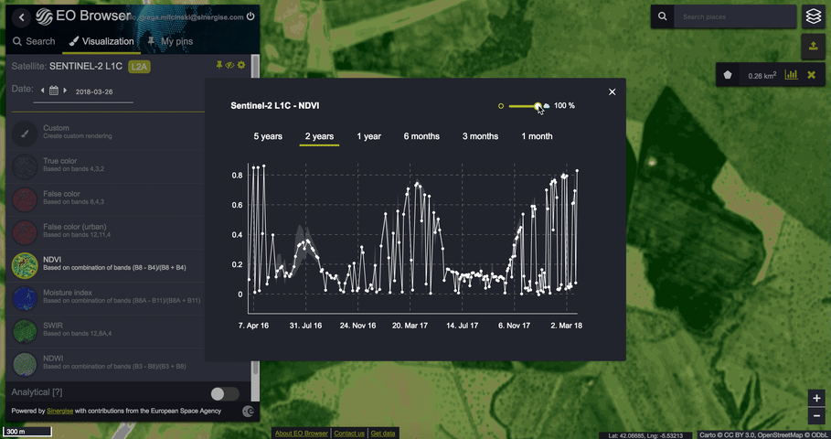Select the True color layer
Viewport: 831px width, 439px height.
pyautogui.click(x=106, y=165)
